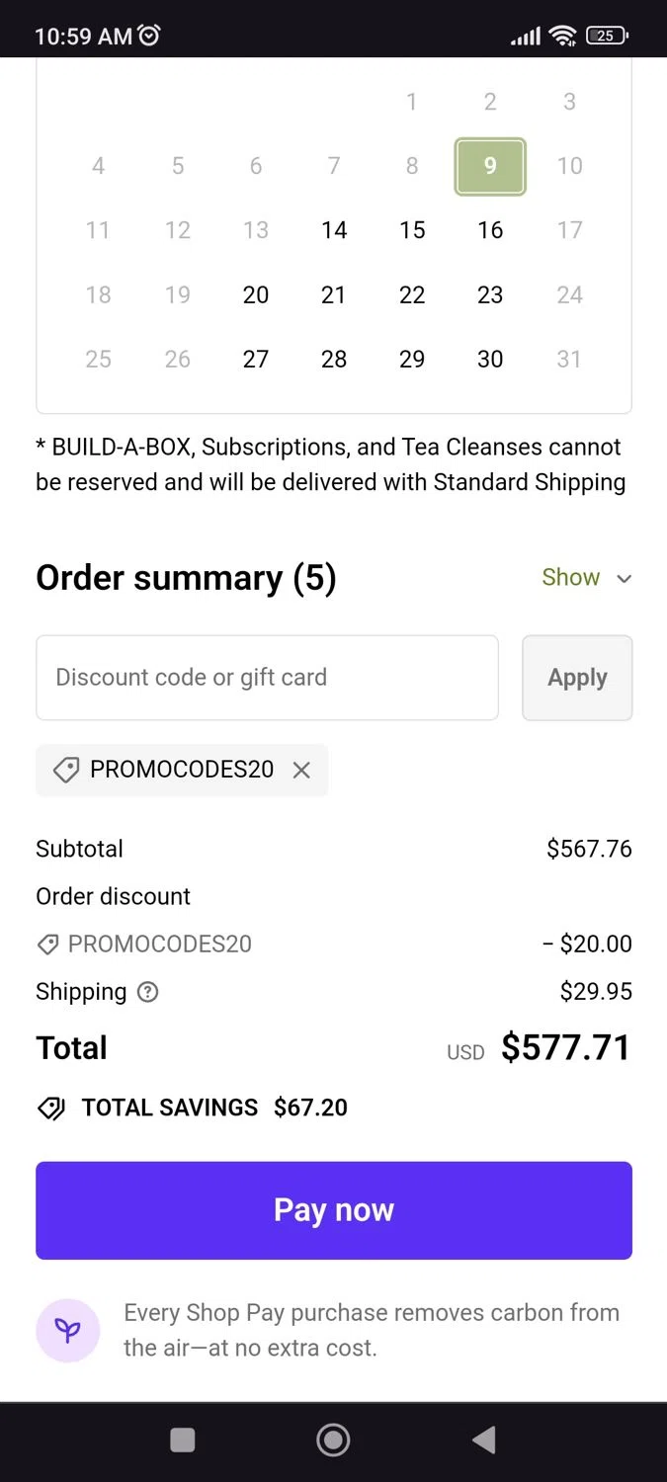Image resolution: width=667 pixels, height=1482 pixels.
Task: Select delivery date 14 on calendar
Action: (x=334, y=230)
